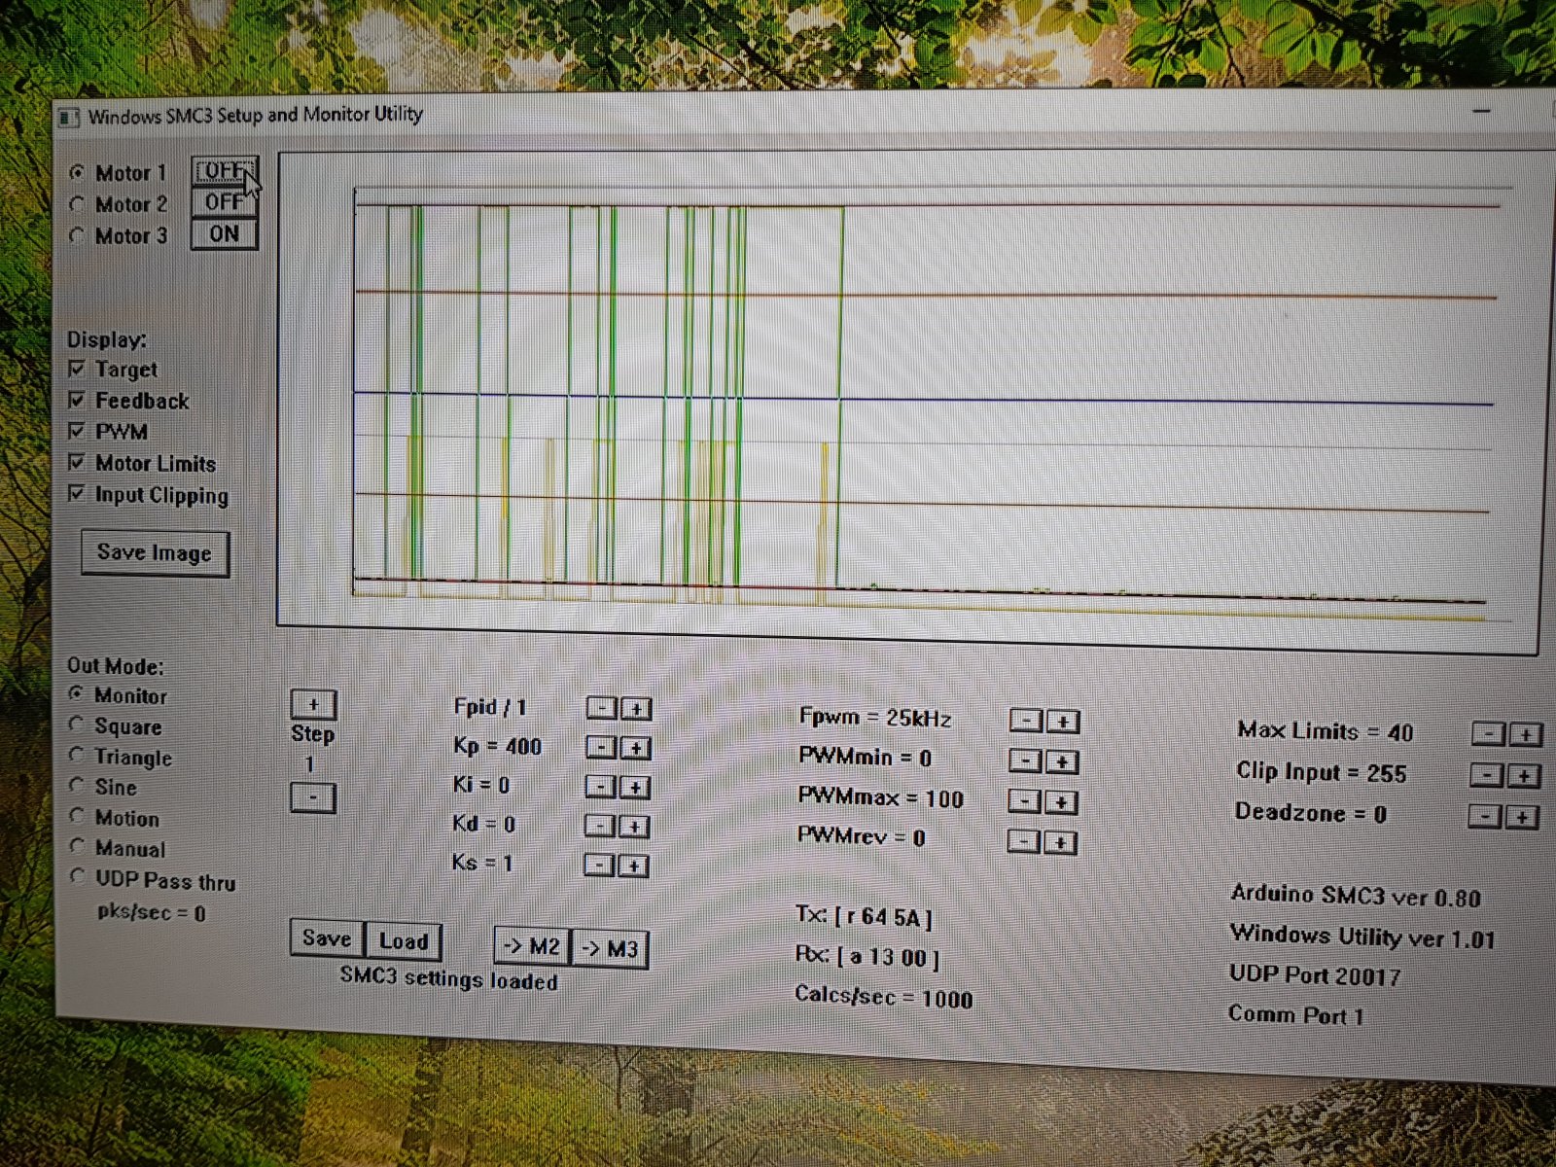The image size is (1556, 1167).
Task: Uncheck the Feedback display checkbox
Action: point(77,401)
